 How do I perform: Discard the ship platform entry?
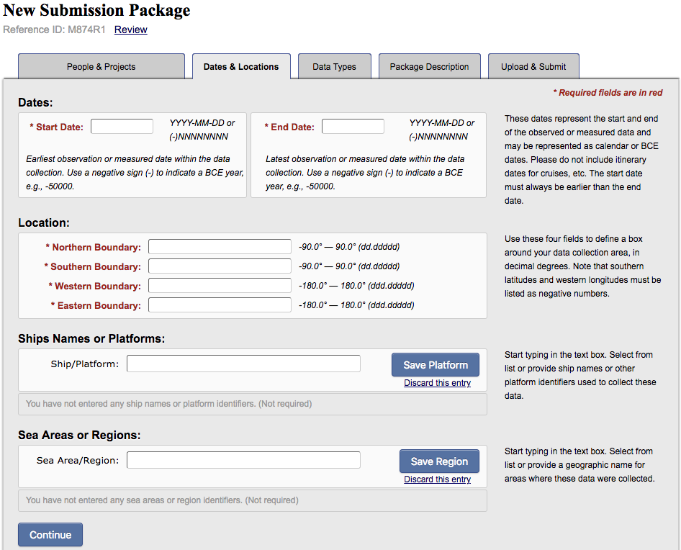tap(437, 383)
